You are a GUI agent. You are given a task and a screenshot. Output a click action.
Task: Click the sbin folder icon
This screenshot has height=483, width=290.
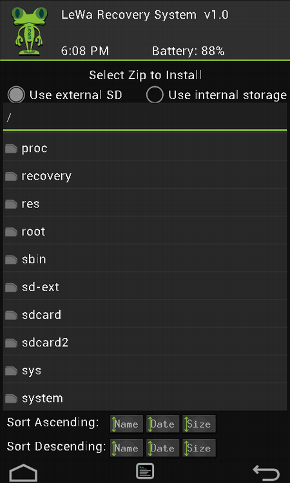point(11,260)
